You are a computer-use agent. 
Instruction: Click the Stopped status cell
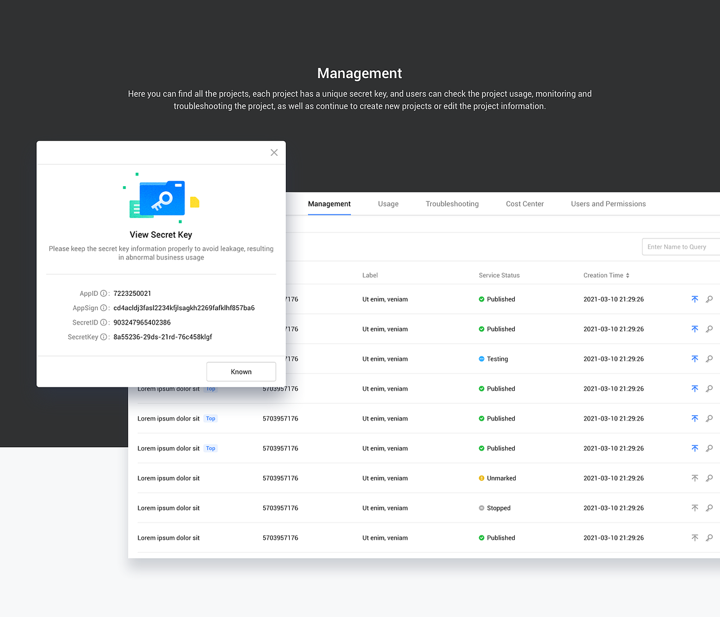[x=494, y=508]
